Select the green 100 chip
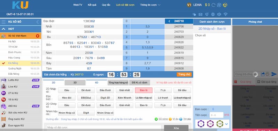The image size is (278, 131). click(x=220, y=124)
